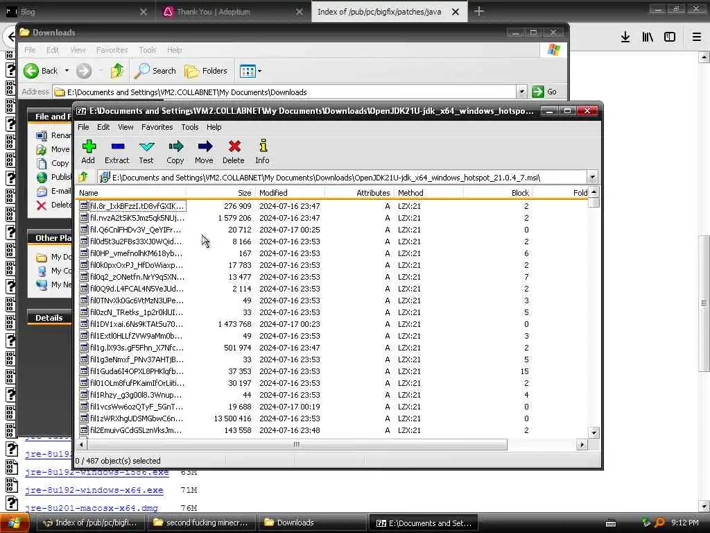Open Edit menu in 7-Zip
Screen dimensions: 710x533
[x=103, y=128]
